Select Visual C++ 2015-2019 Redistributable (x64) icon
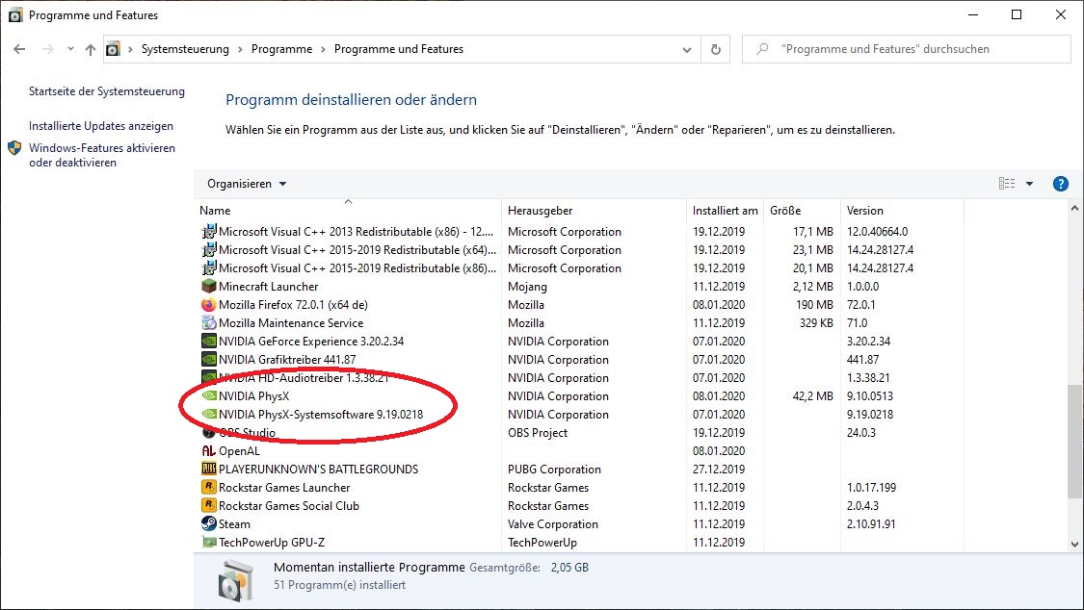The height and width of the screenshot is (610, 1084). pyautogui.click(x=209, y=250)
